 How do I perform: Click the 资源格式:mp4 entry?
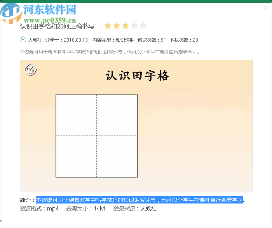click(39, 209)
